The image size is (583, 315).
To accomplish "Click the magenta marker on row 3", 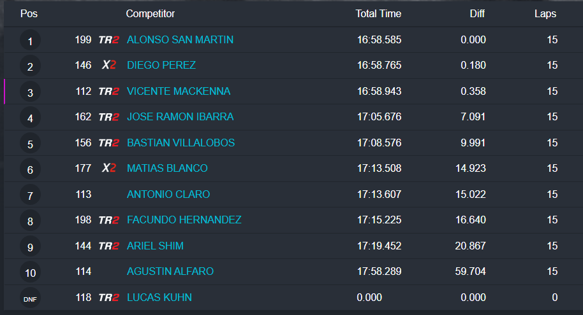I will pos(4,92).
